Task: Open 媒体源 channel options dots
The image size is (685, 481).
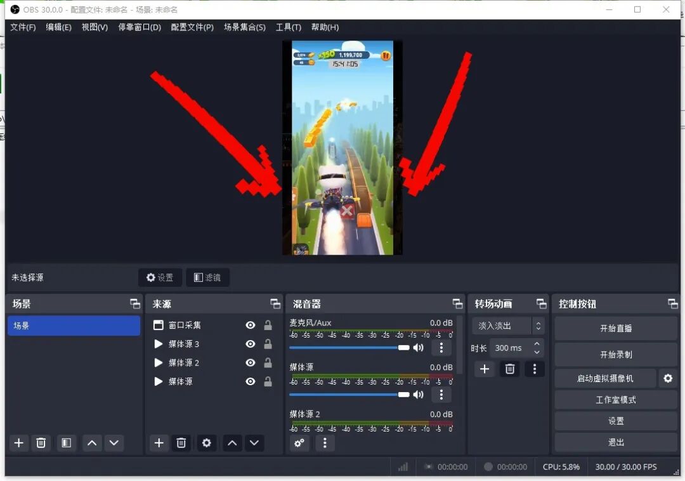Action: 441,395
